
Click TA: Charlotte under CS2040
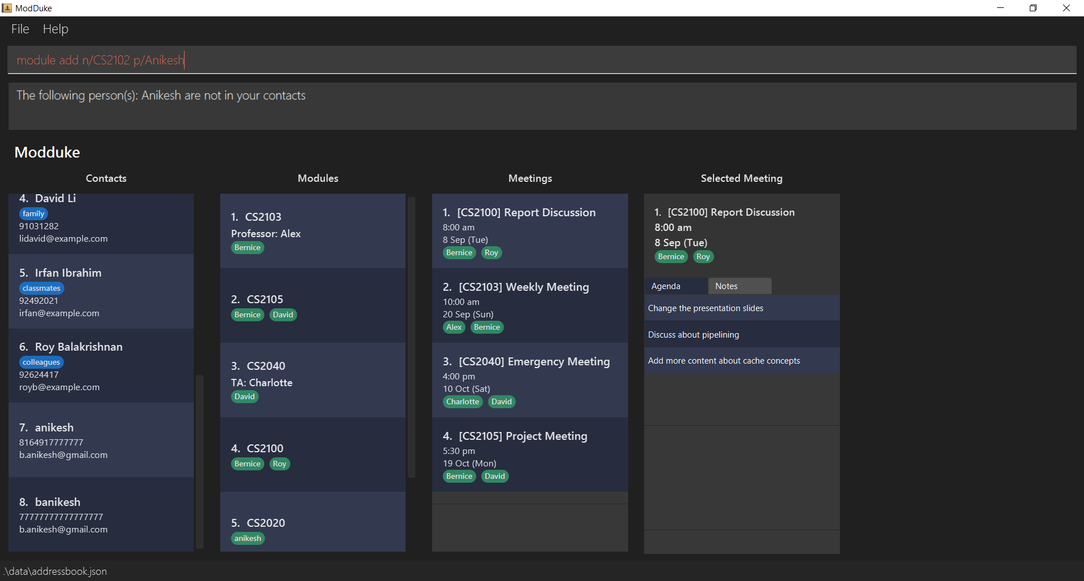point(262,382)
